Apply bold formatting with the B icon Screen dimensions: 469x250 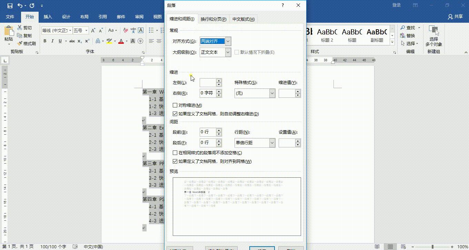click(x=45, y=41)
